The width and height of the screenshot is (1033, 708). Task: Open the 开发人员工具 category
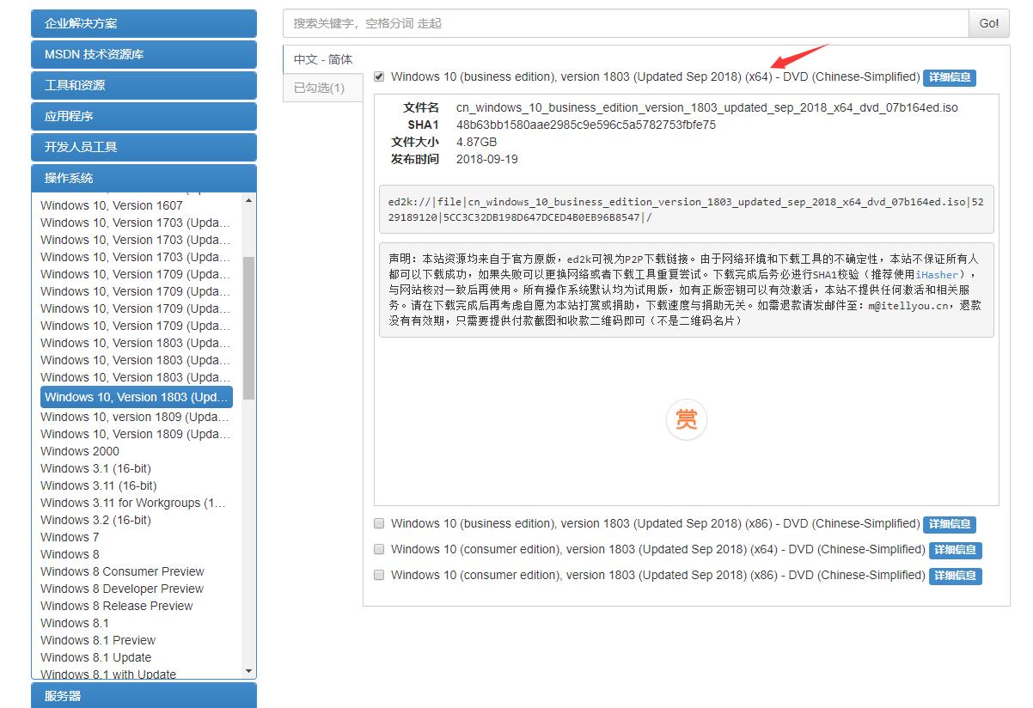pyautogui.click(x=144, y=147)
